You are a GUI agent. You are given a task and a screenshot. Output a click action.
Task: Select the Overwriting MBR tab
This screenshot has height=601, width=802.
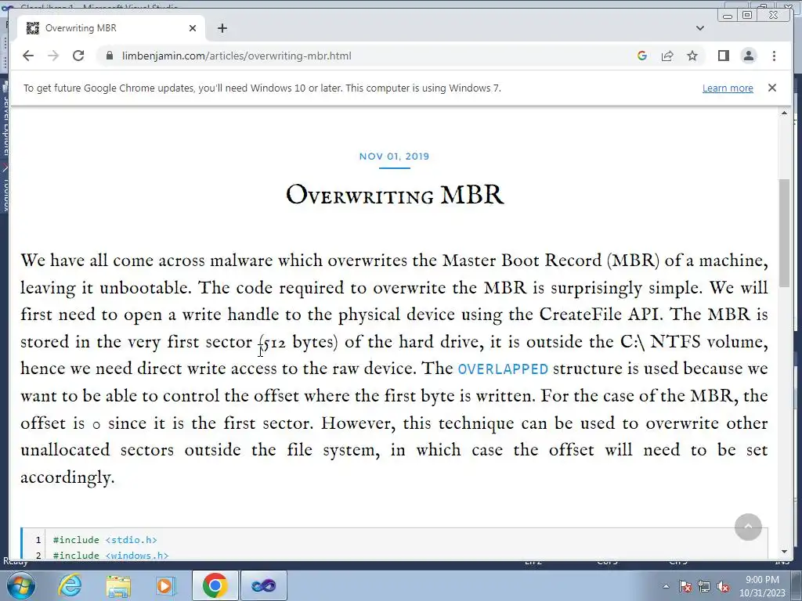point(111,28)
